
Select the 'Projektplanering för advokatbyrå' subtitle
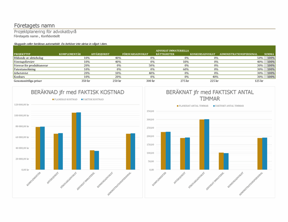pyautogui.click(x=45, y=32)
